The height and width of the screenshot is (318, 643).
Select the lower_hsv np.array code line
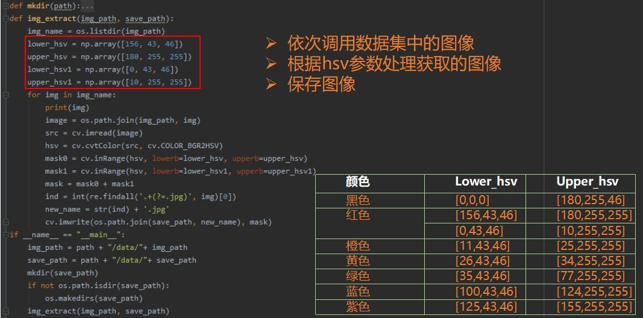[x=105, y=44]
